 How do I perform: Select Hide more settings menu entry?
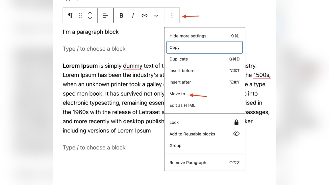point(204,36)
